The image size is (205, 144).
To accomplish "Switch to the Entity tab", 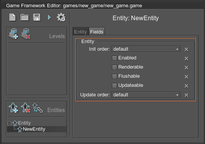I will pyautogui.click(x=81, y=32).
